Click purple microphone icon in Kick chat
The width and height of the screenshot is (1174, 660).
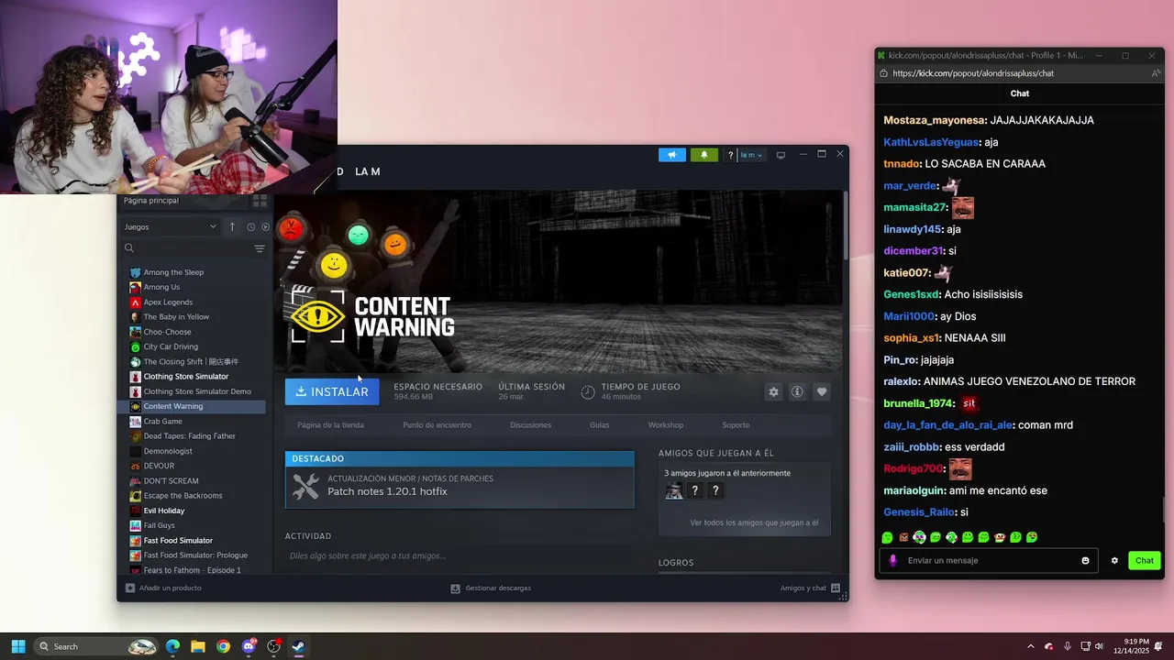[892, 560]
